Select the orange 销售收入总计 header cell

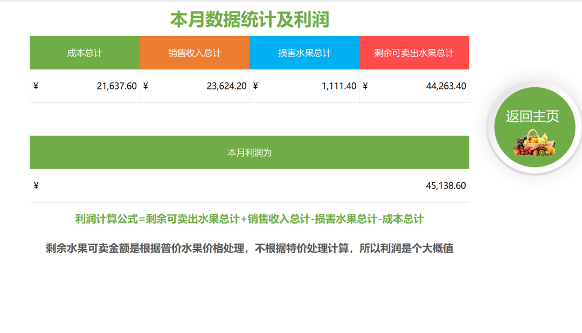click(x=195, y=53)
